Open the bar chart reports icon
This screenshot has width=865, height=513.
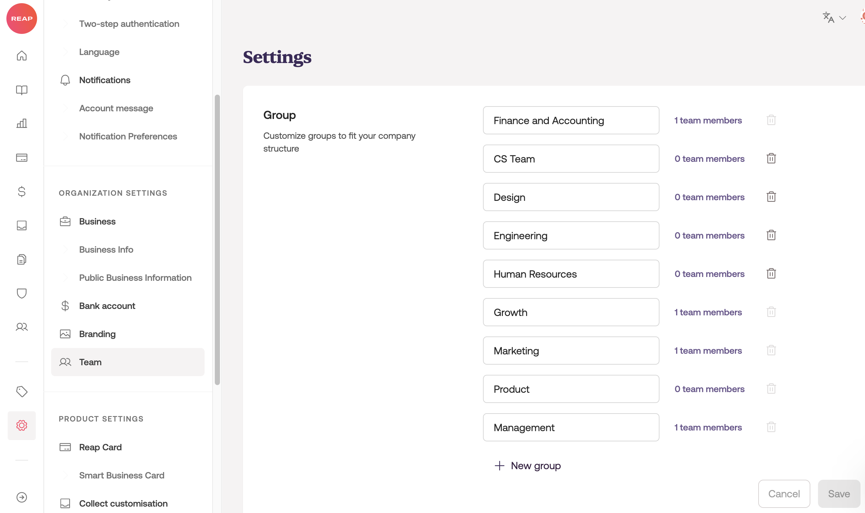[x=21, y=123]
